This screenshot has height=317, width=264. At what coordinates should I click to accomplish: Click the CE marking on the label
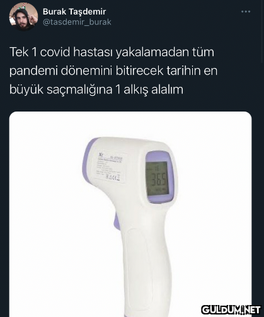[x=112, y=177]
